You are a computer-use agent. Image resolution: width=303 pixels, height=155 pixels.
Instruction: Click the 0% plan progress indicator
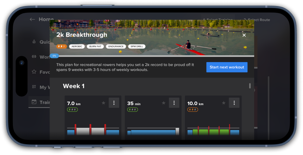(54, 56)
